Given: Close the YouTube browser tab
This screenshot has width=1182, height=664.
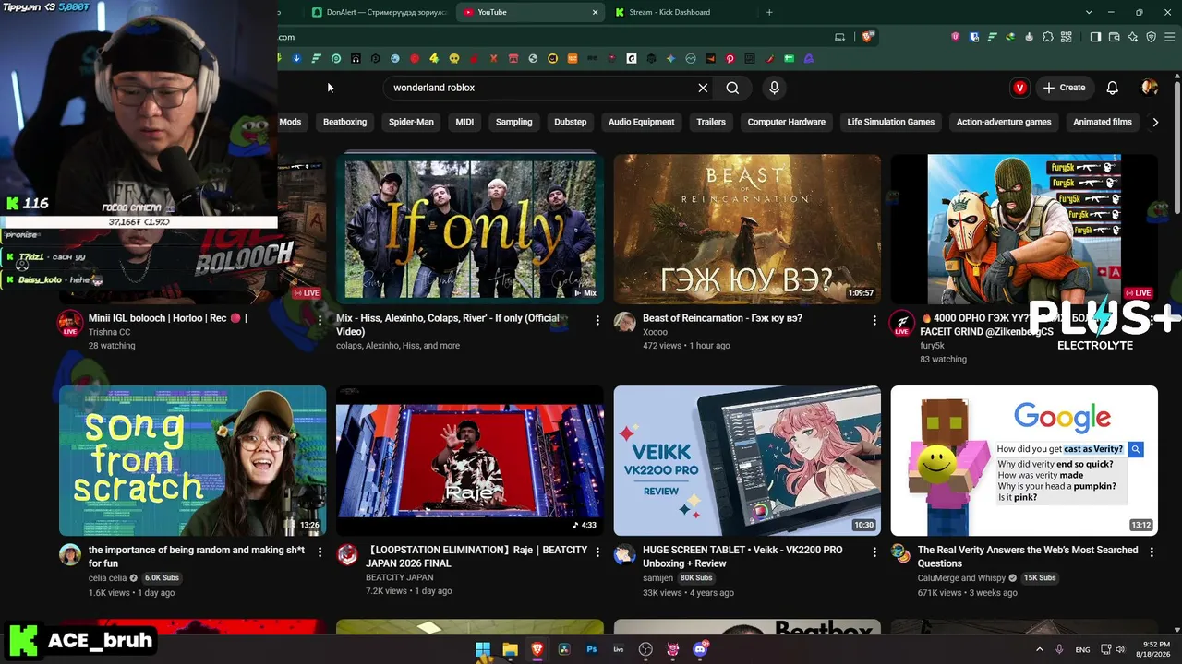Looking at the screenshot, I should pyautogui.click(x=595, y=12).
